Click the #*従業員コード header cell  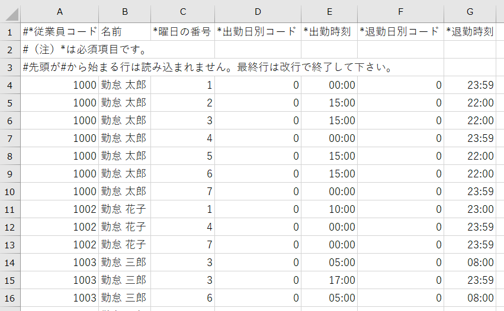point(59,32)
